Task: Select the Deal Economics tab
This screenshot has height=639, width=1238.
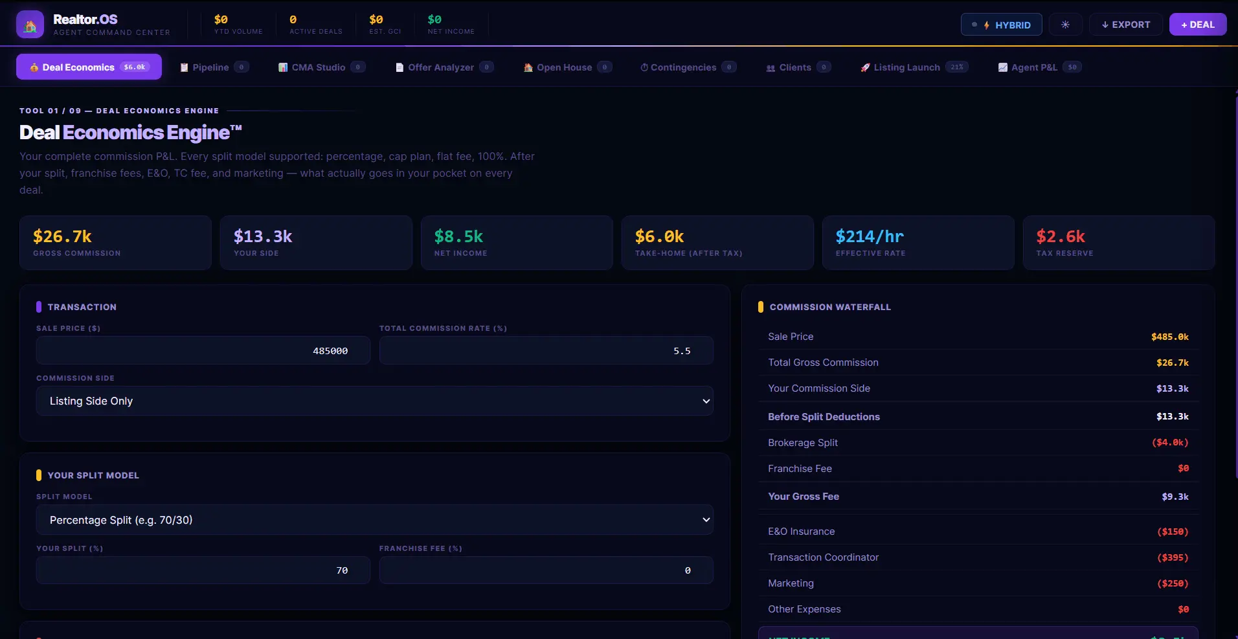Action: (x=89, y=67)
